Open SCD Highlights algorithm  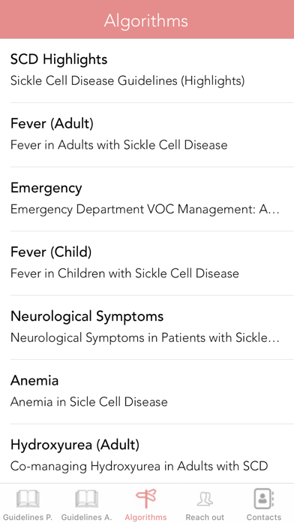coord(147,71)
